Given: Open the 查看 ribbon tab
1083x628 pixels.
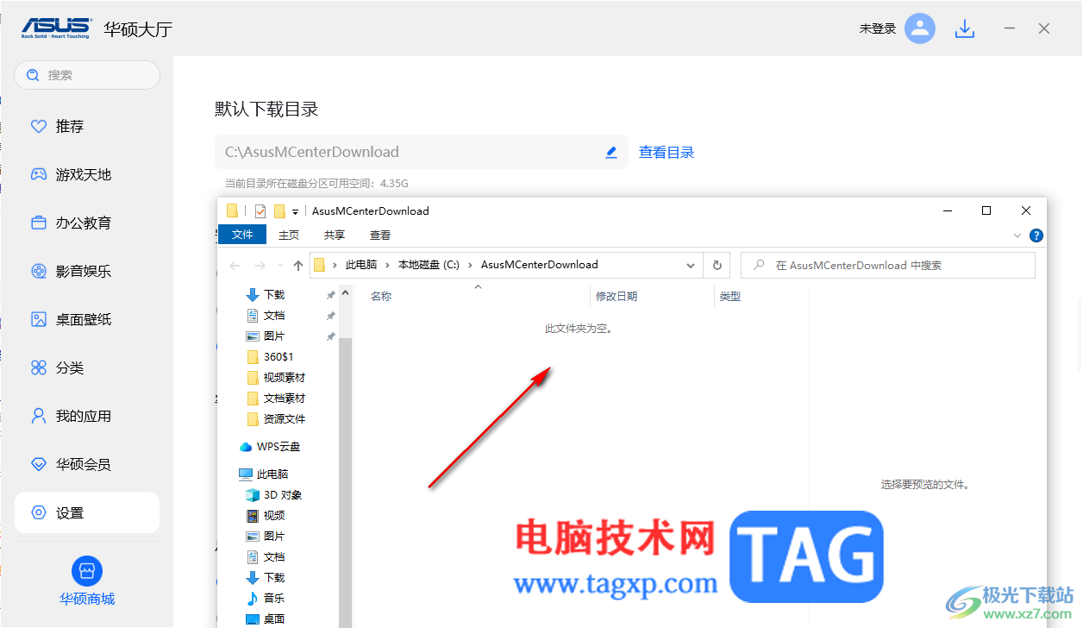Looking at the screenshot, I should [x=380, y=235].
